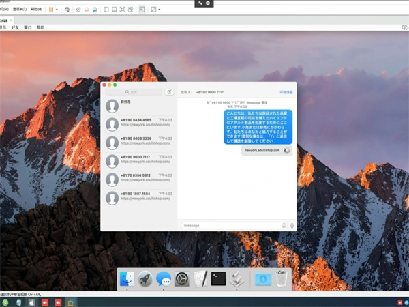Open the 窗口 menu

[28, 28]
